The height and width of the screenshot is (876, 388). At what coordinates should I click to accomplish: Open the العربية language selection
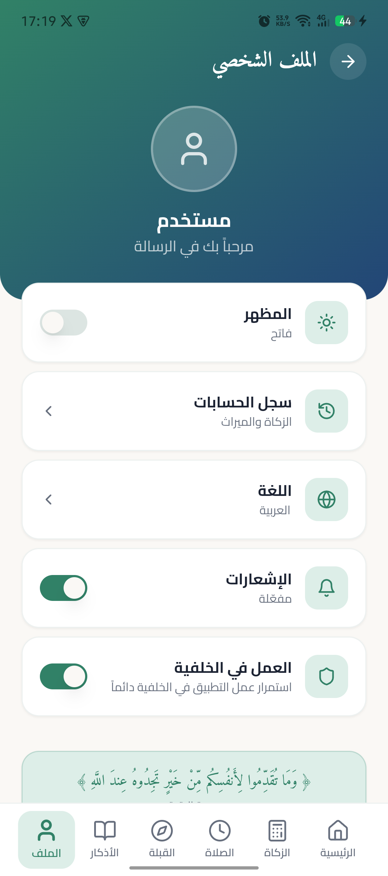[274, 510]
